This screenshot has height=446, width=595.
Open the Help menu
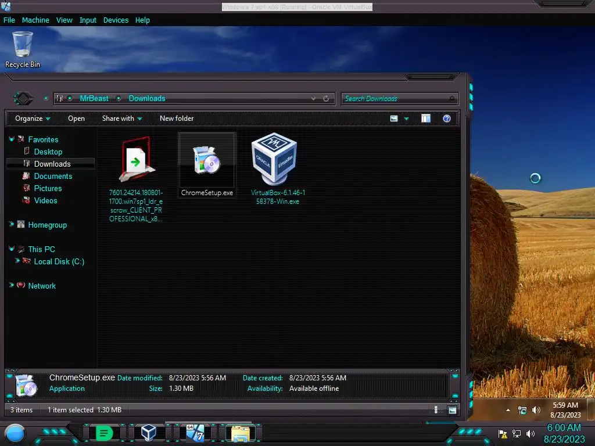(142, 20)
